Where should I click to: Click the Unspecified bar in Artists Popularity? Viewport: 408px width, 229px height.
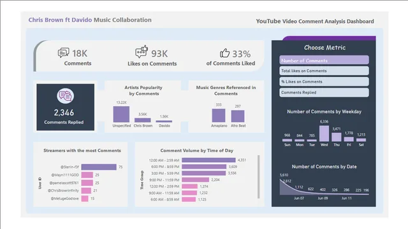tap(121, 114)
